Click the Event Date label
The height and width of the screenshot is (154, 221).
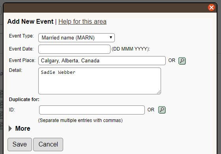click(x=21, y=49)
